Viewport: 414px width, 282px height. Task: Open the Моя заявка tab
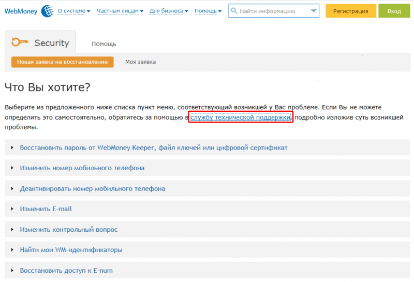click(140, 62)
